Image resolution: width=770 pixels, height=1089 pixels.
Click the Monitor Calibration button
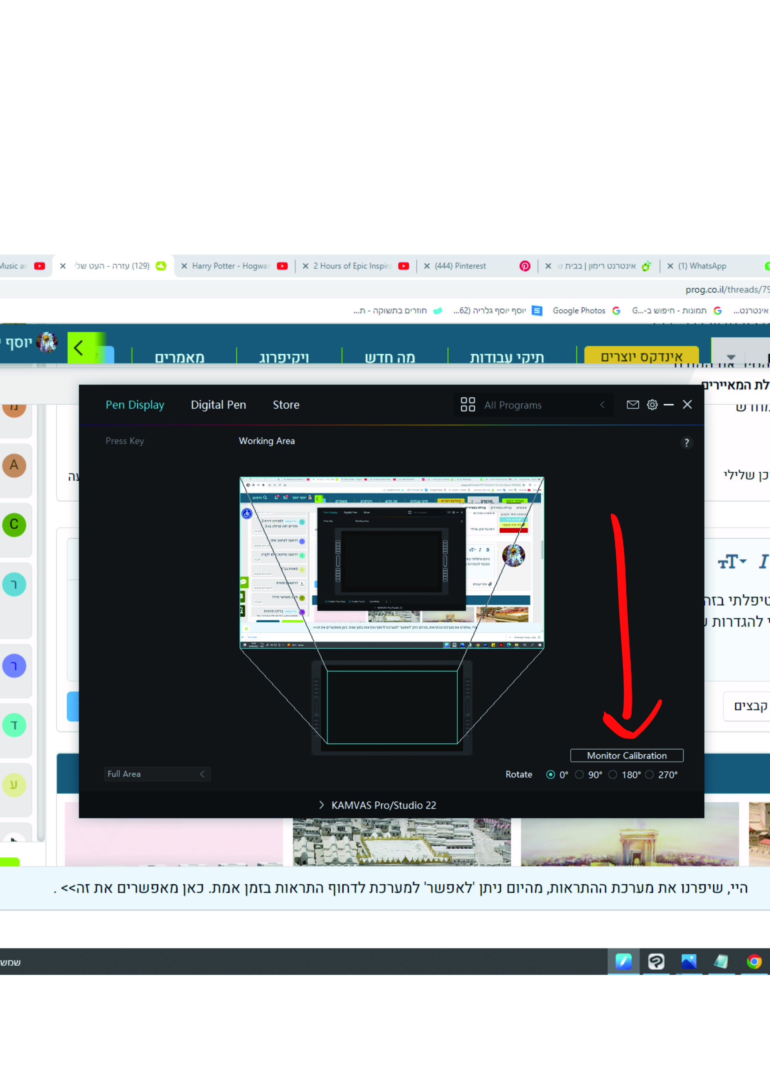[x=626, y=756]
